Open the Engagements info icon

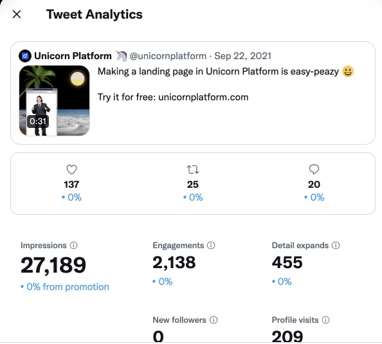[x=211, y=246]
